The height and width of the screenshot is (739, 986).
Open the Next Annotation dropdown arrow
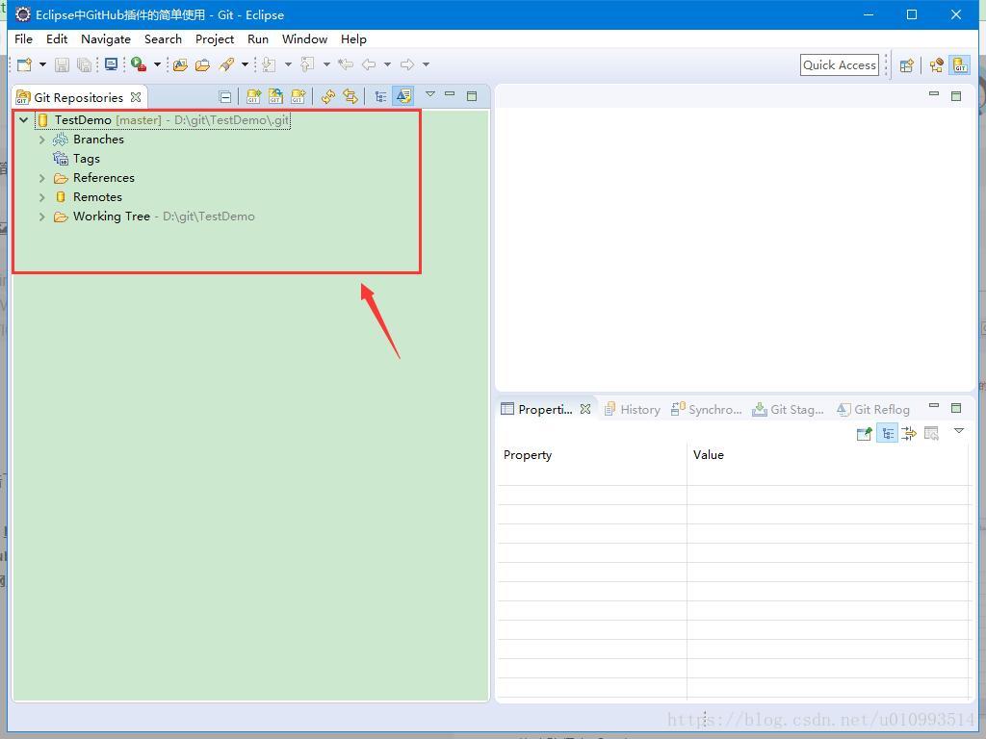288,64
